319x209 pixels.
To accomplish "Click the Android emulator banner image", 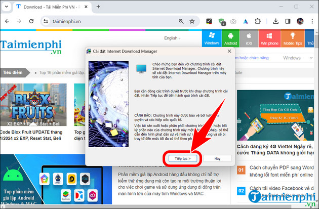I will pos(56,179).
